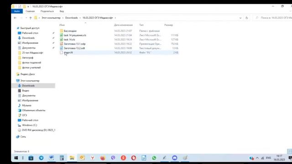Refresh the current folder view
The image size is (292, 164).
[x=246, y=18]
